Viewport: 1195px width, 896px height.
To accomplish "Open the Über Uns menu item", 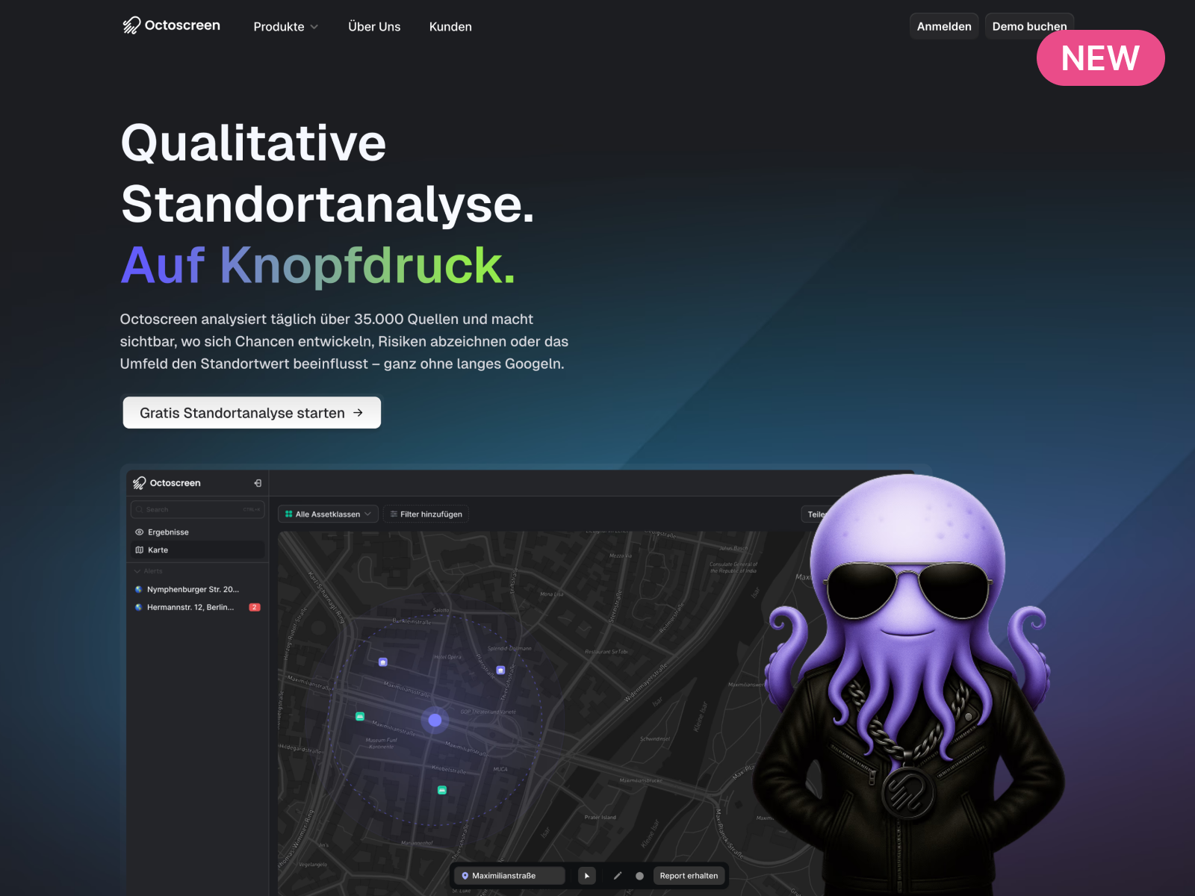I will 374,27.
